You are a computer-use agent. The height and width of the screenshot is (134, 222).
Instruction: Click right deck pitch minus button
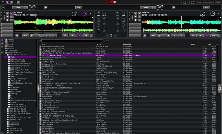(x=135, y=14)
